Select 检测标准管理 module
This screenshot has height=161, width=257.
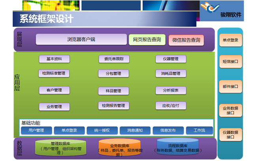point(54,73)
